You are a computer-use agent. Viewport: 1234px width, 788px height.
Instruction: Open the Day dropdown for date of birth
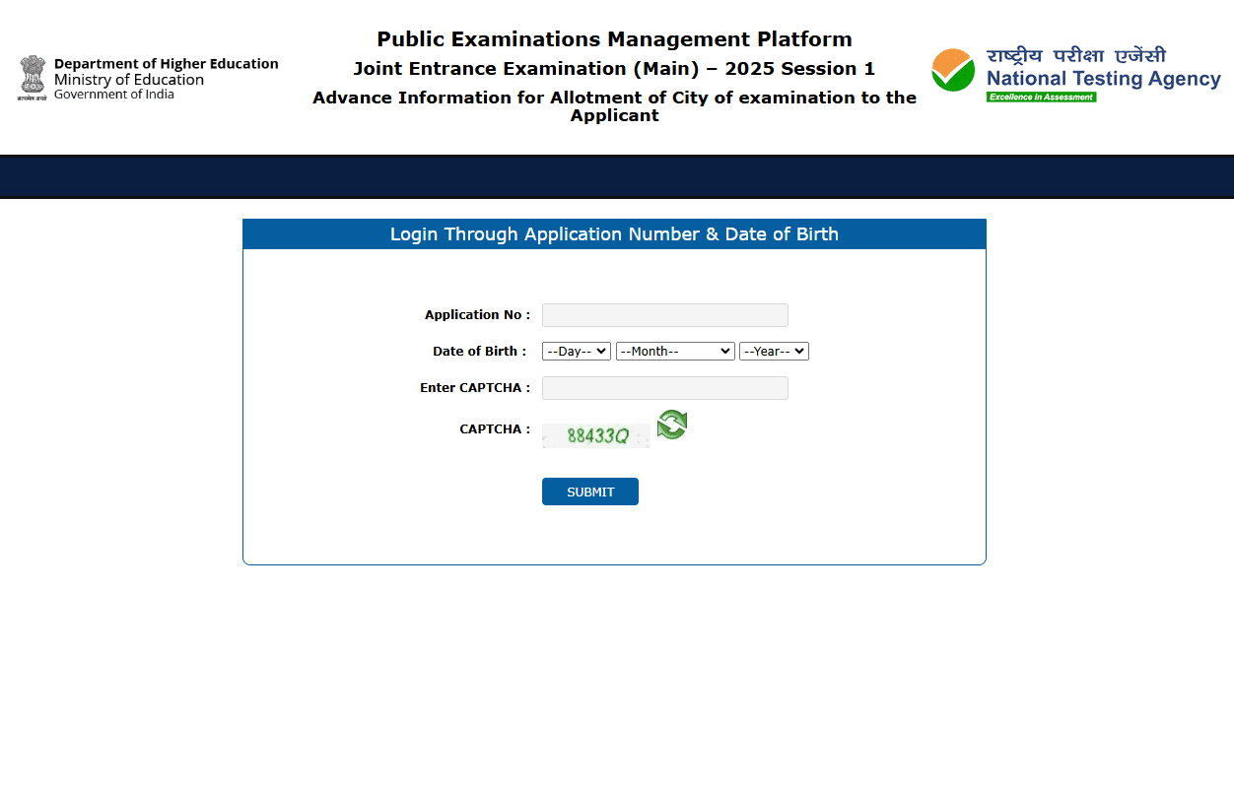(577, 352)
